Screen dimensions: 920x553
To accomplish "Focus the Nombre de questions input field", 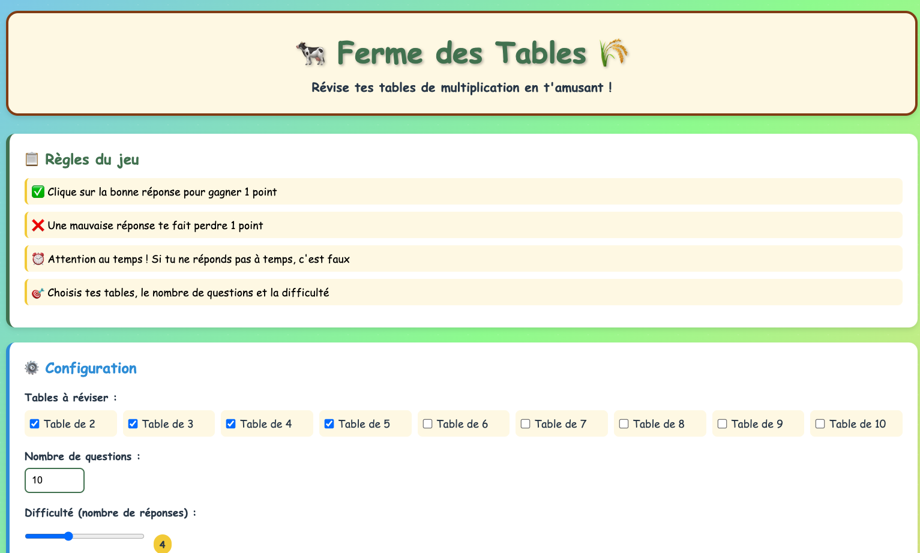I will [x=54, y=480].
